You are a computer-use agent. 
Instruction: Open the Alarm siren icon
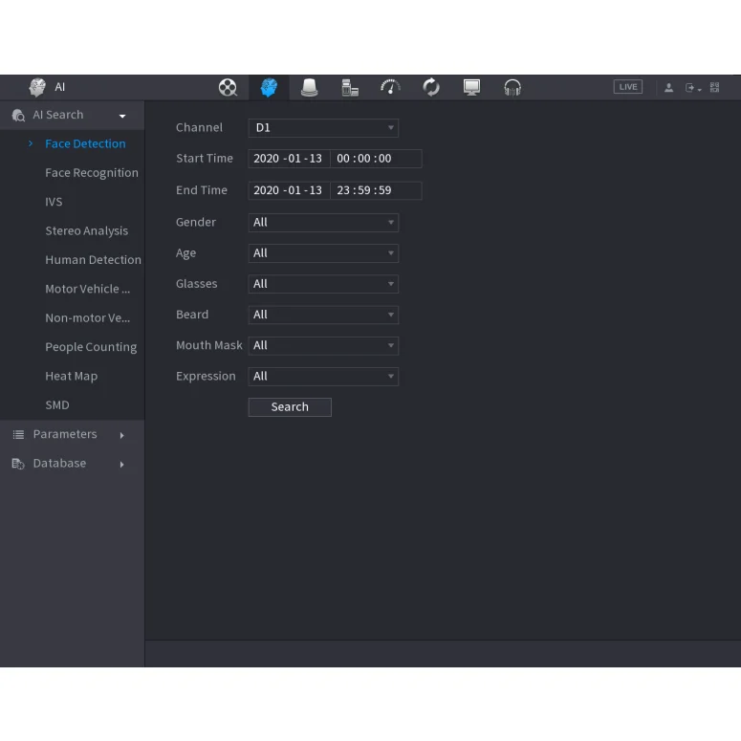pyautogui.click(x=309, y=88)
